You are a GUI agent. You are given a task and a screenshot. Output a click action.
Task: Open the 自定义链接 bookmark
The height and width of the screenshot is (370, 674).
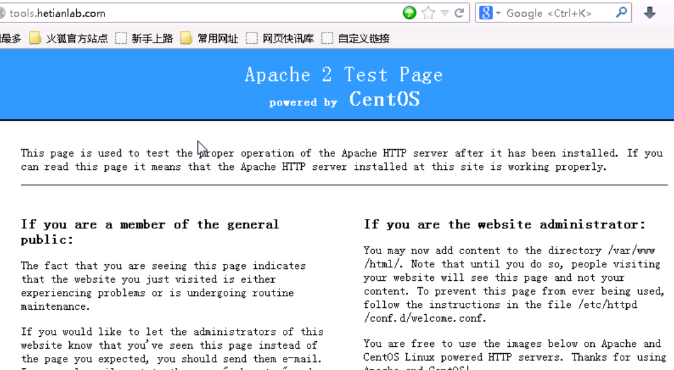pyautogui.click(x=355, y=39)
